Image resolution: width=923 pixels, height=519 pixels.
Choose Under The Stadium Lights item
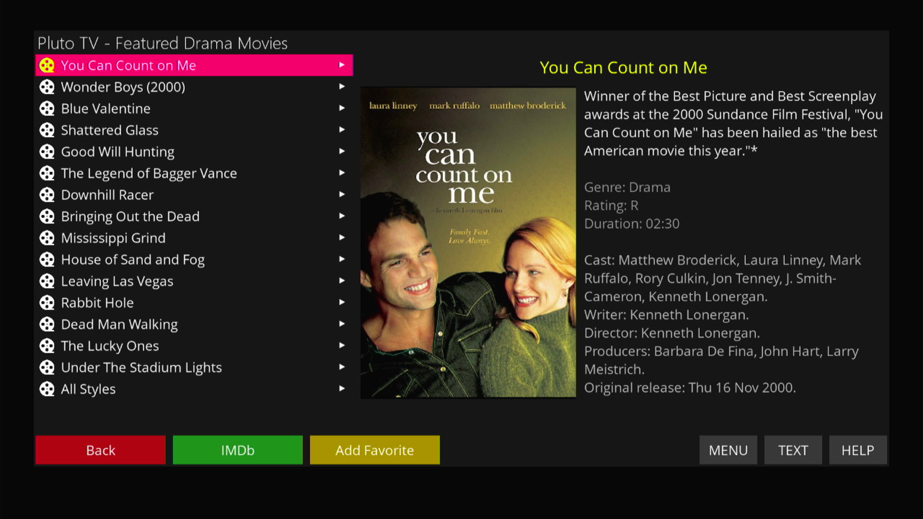(x=194, y=368)
